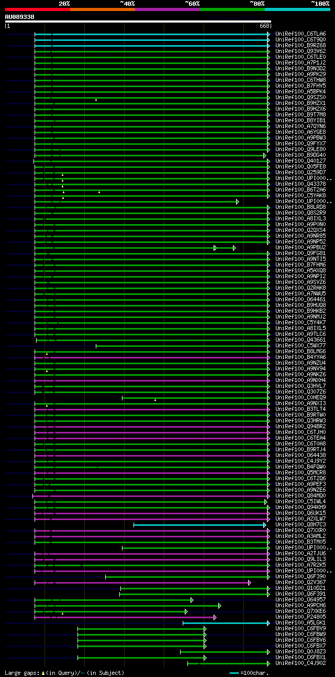Screen dimensions: 335x677
Task: Open hit UniRef100_B9N3D2
Action: click(300, 68)
